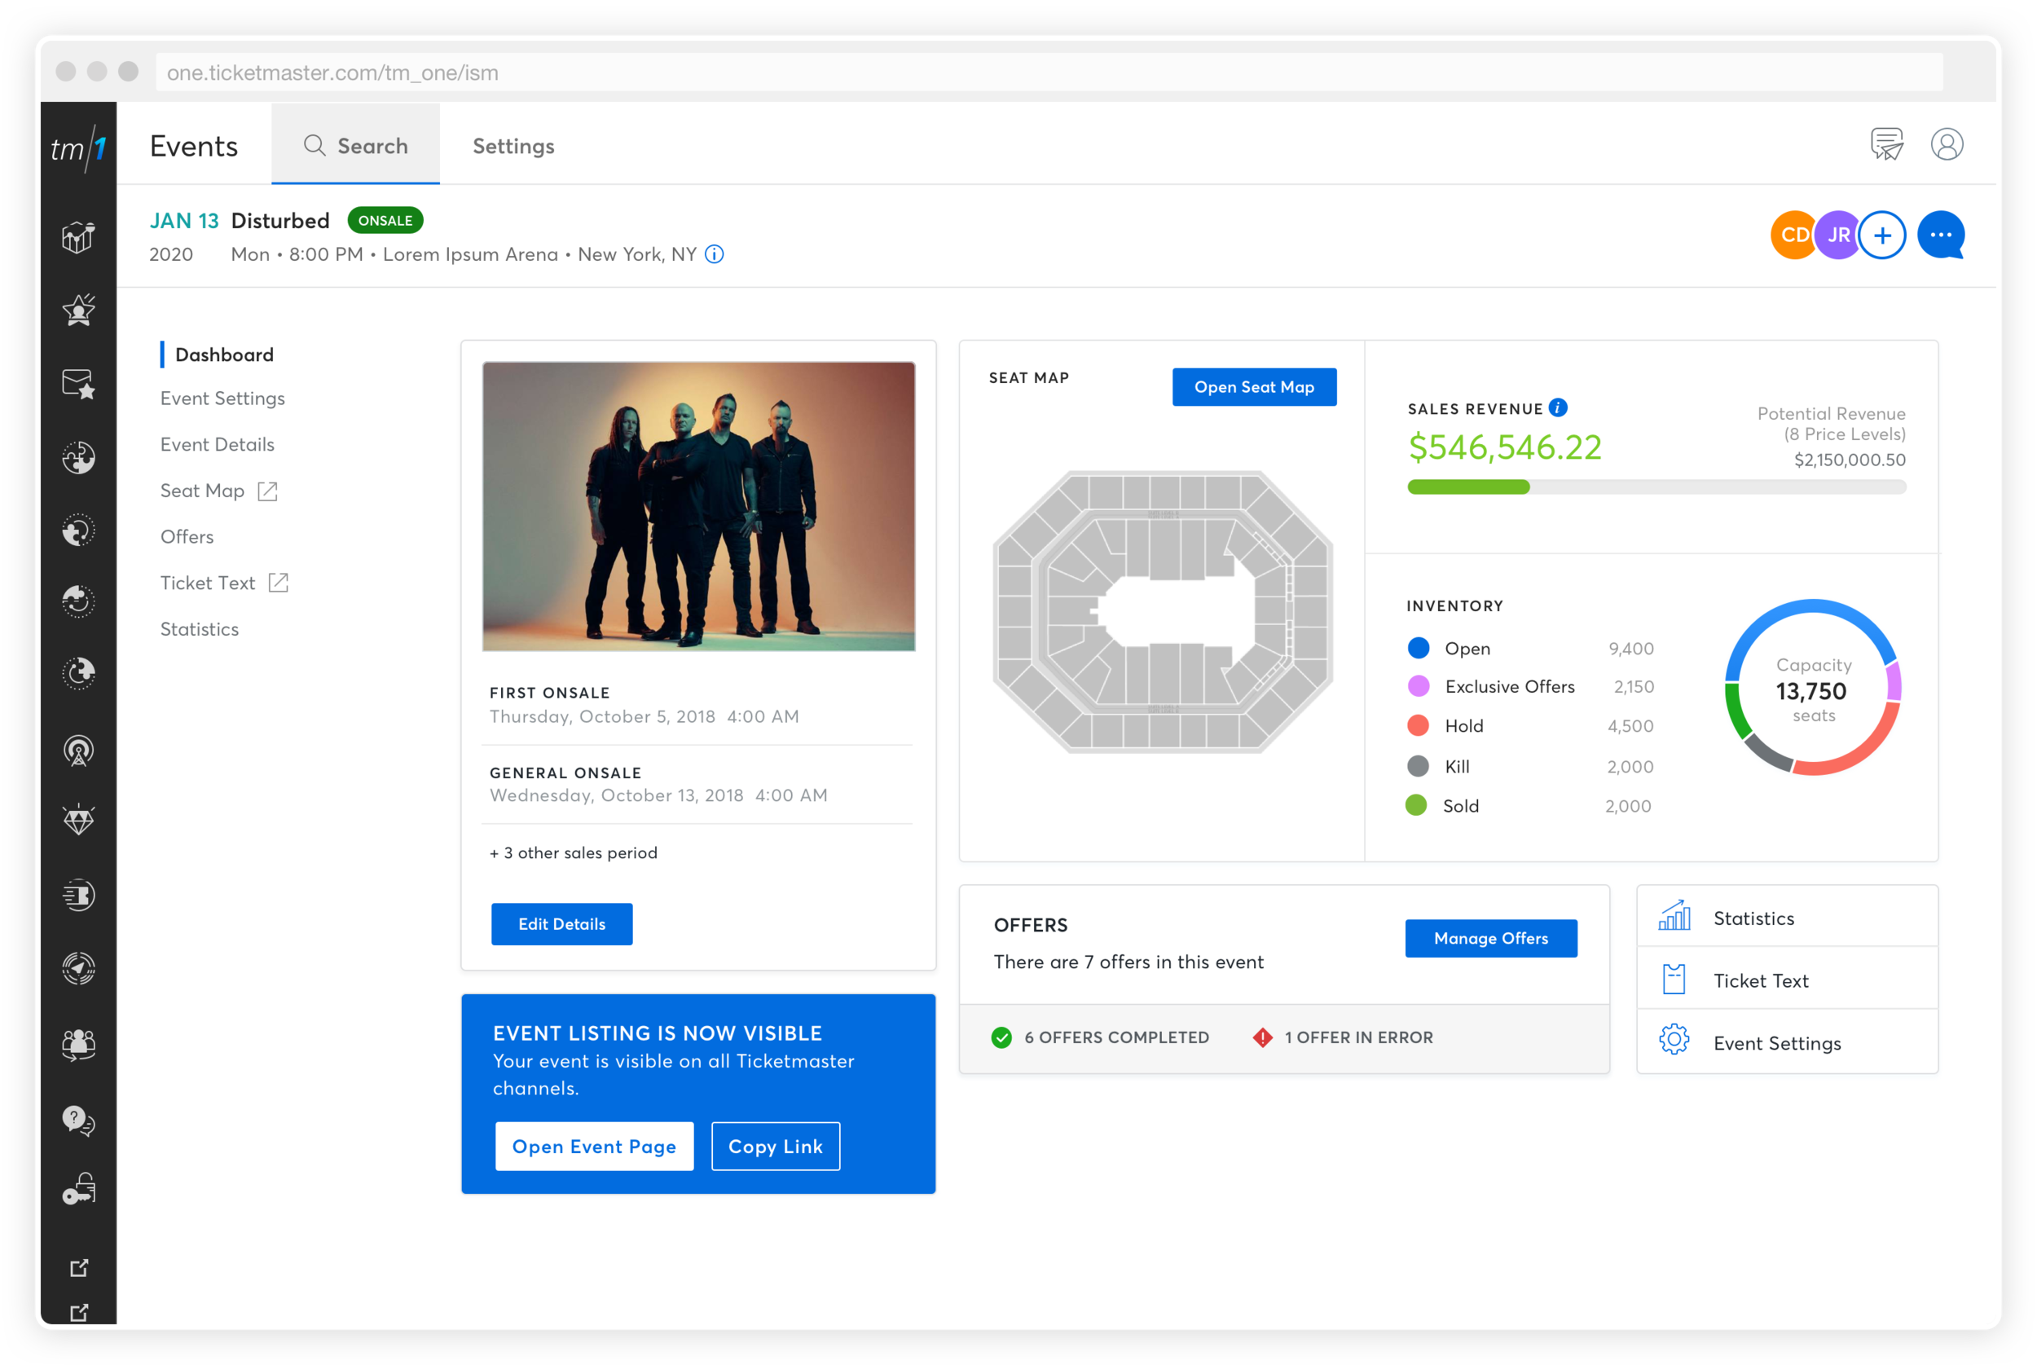Open the help question chat sidebar icon
The width and height of the screenshot is (2037, 1365).
[x=78, y=1121]
